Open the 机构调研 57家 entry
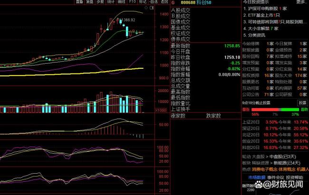This screenshot has width=309, height=195. (291, 88)
